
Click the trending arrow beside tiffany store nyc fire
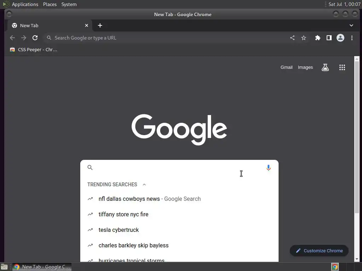point(90,214)
